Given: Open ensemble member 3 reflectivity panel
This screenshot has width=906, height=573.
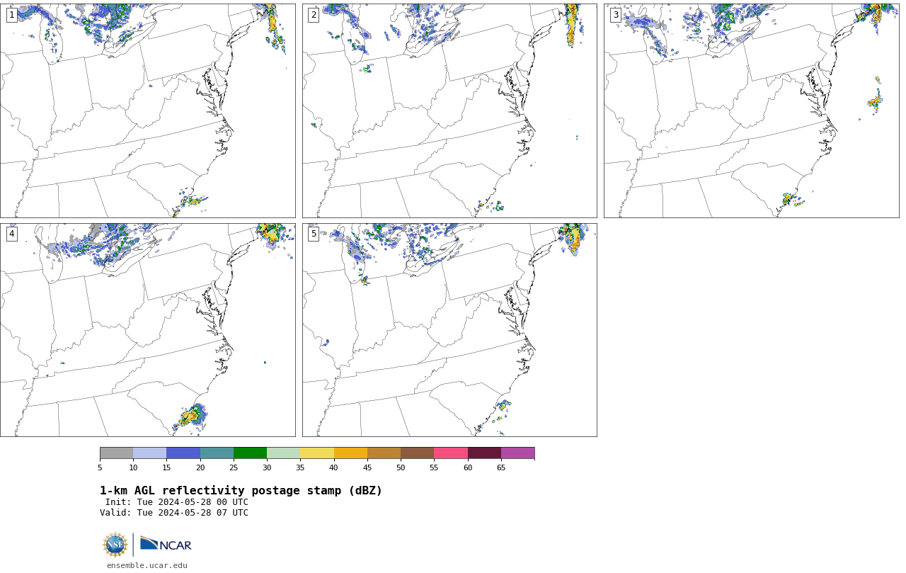Looking at the screenshot, I should (751, 110).
